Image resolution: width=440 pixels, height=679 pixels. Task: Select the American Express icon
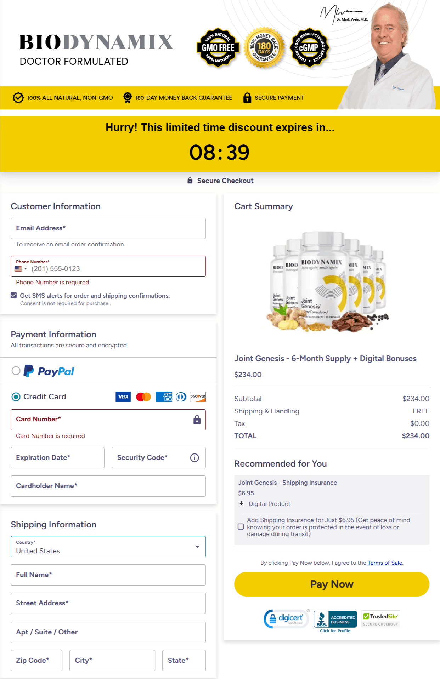(x=163, y=396)
